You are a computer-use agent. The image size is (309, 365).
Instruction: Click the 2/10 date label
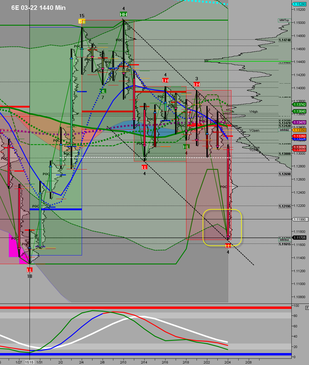click(x=123, y=362)
